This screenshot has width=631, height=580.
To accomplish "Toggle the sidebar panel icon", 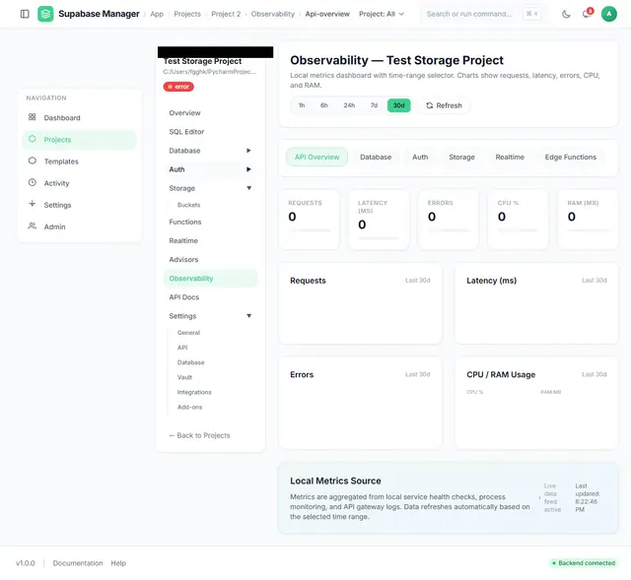I will coord(25,14).
